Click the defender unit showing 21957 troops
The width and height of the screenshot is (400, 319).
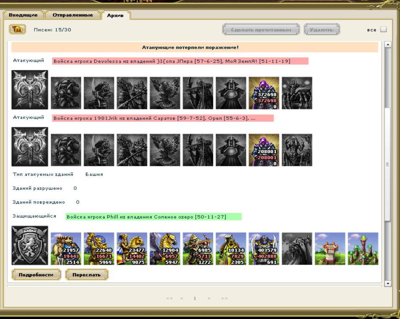click(66, 249)
